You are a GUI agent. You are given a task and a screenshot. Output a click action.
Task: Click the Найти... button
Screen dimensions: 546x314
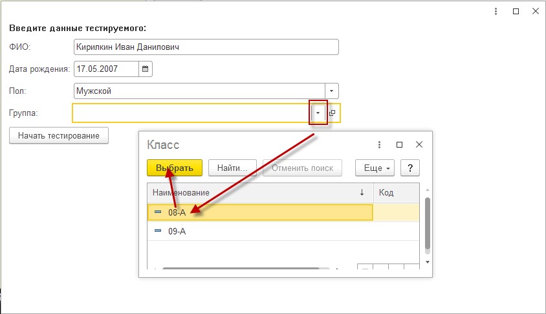tap(232, 168)
